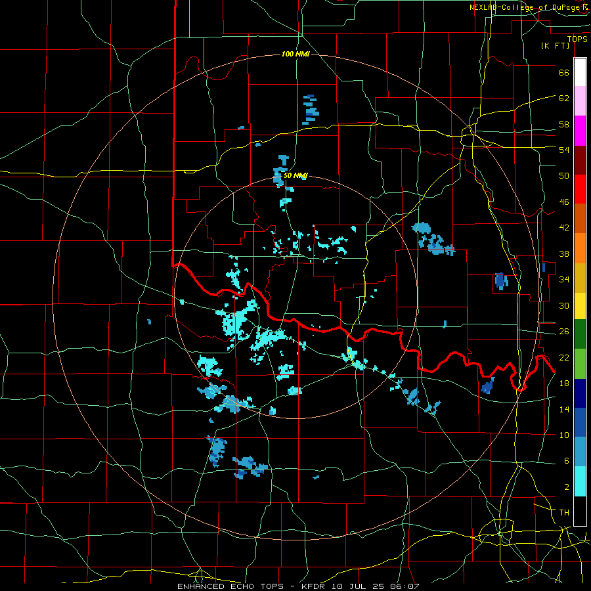Click legend value "62"
The height and width of the screenshot is (591, 591).
click(x=564, y=98)
